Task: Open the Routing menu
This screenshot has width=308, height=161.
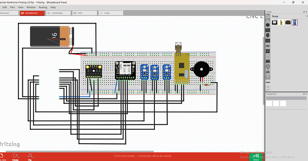Action: (43, 7)
